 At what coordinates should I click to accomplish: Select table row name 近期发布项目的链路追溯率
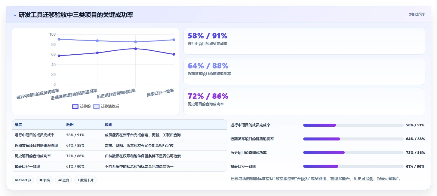click(36, 146)
